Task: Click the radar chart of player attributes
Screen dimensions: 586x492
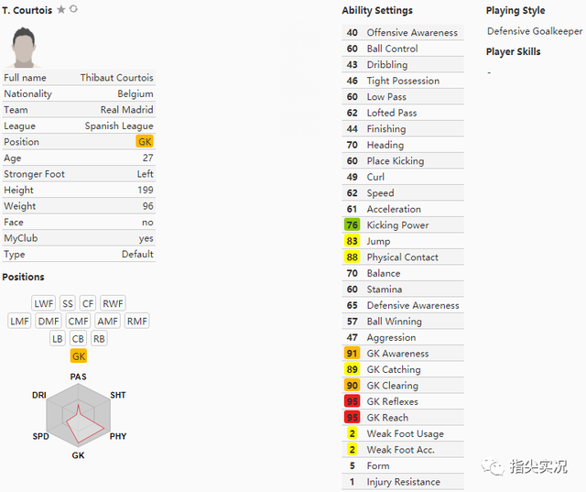Action: point(79,415)
